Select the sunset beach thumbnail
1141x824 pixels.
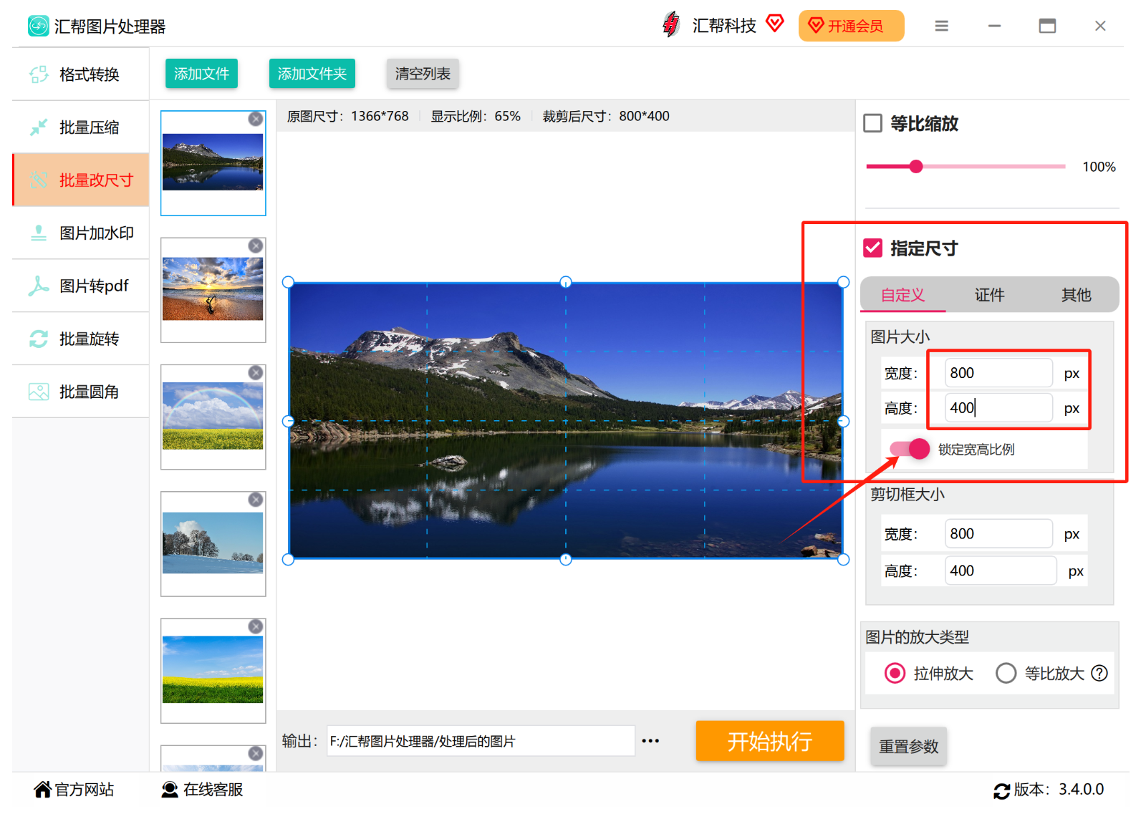pos(213,290)
